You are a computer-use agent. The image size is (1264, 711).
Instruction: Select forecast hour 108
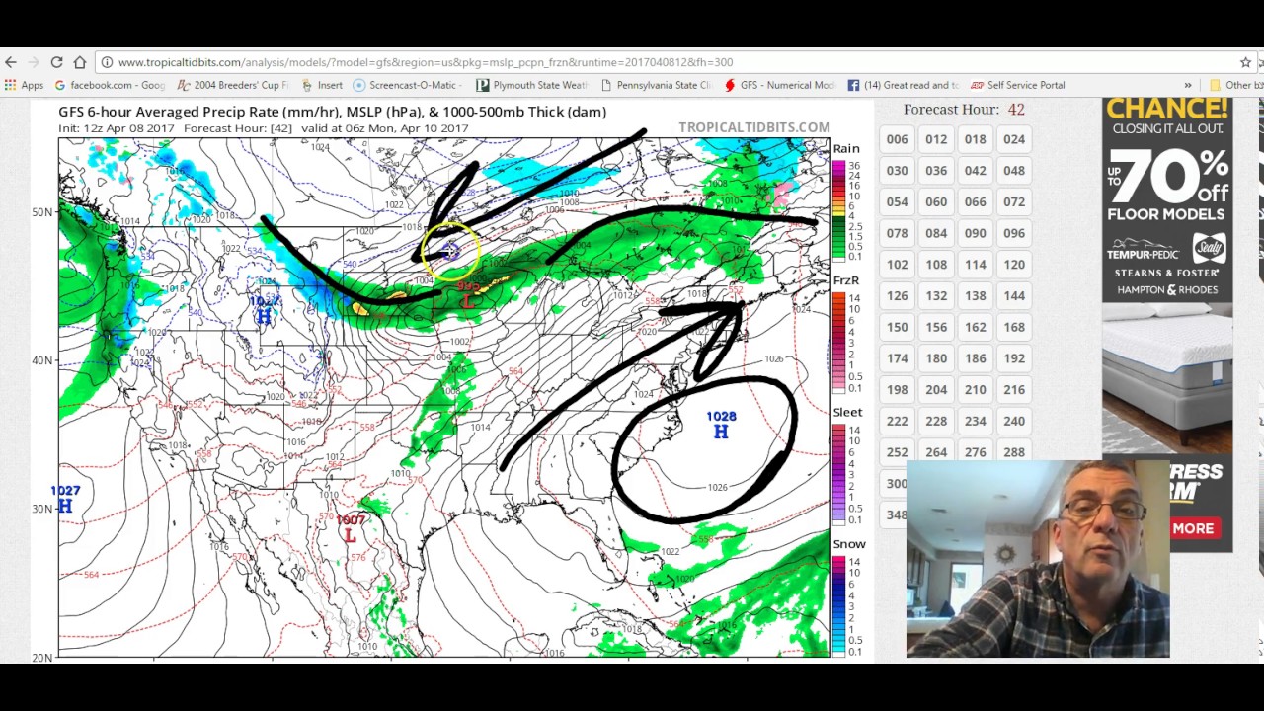(936, 265)
